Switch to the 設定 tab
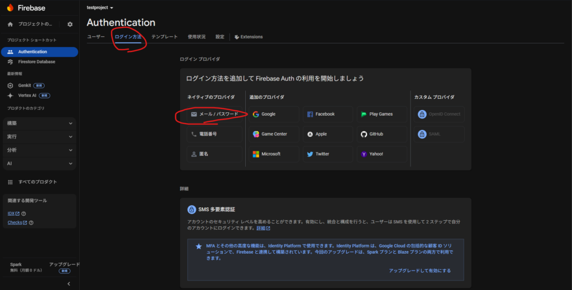 220,37
